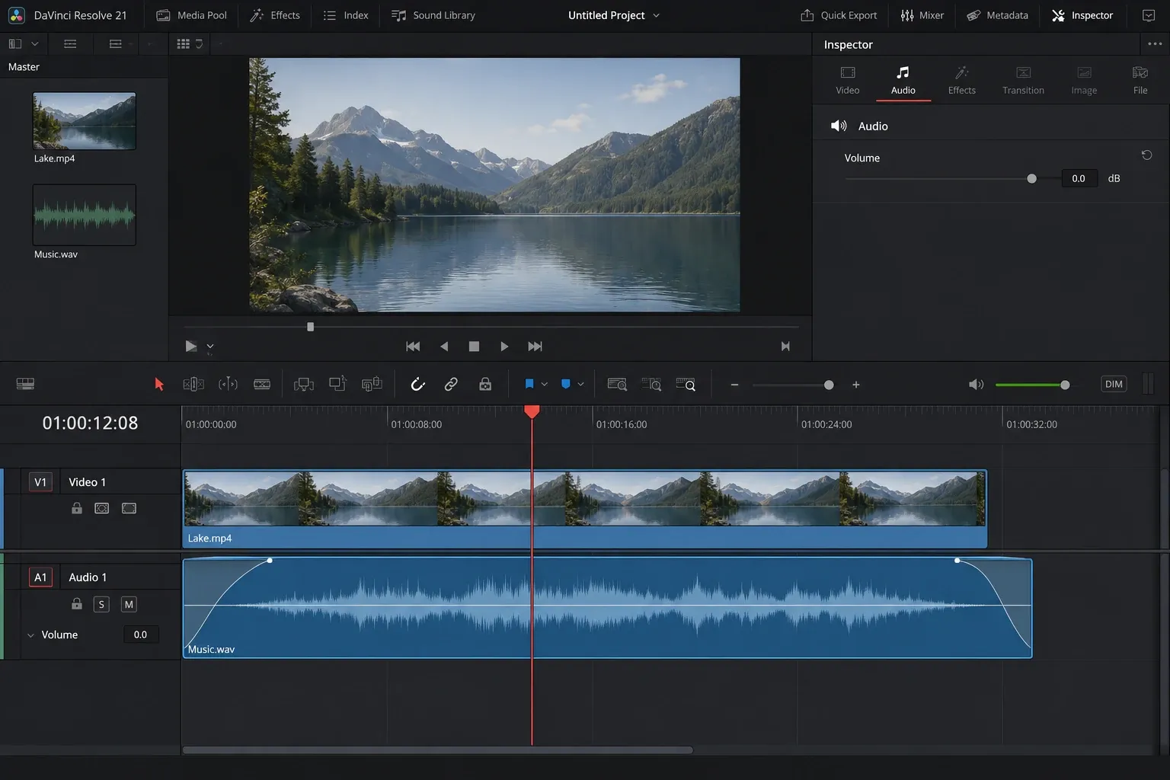
Task: Click Quick Export
Action: click(839, 15)
